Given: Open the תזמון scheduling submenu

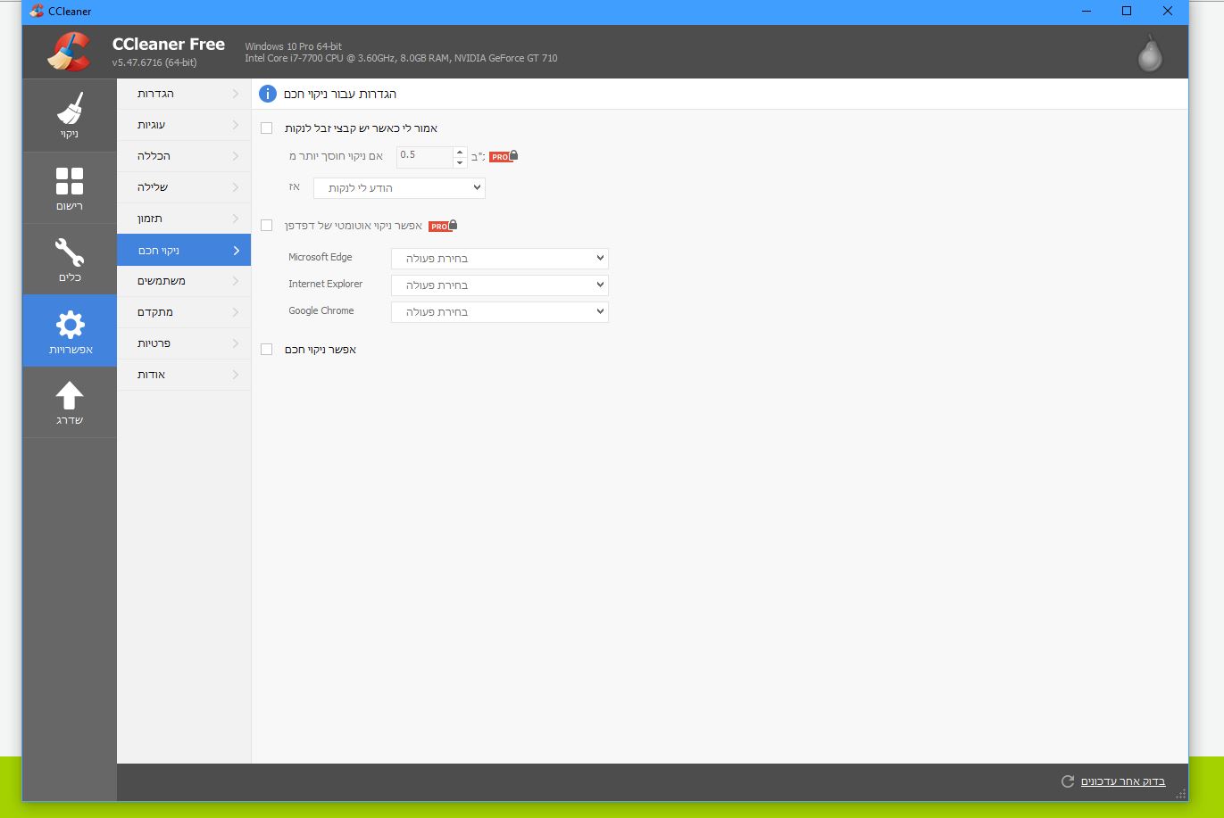Looking at the screenshot, I should click(184, 219).
